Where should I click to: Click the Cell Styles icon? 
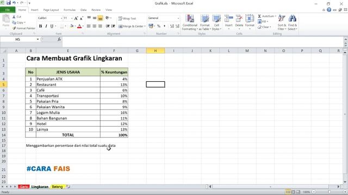(216, 18)
